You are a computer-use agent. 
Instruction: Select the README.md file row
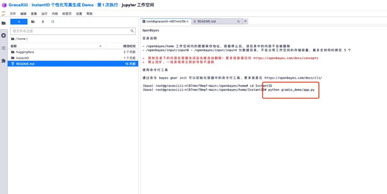coord(73,64)
